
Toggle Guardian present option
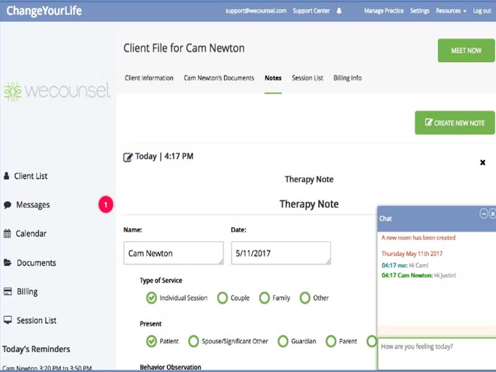[x=283, y=342]
